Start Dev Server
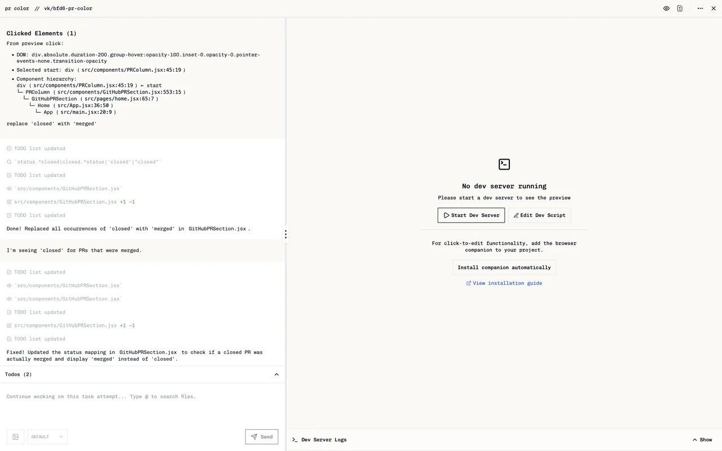 pos(471,215)
